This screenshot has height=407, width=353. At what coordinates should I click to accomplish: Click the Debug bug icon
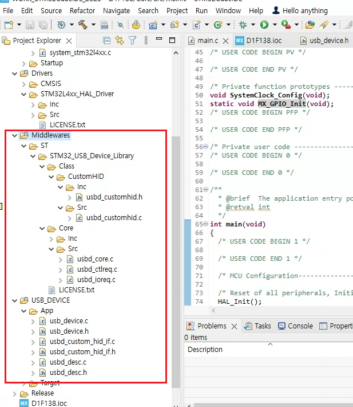243,25
